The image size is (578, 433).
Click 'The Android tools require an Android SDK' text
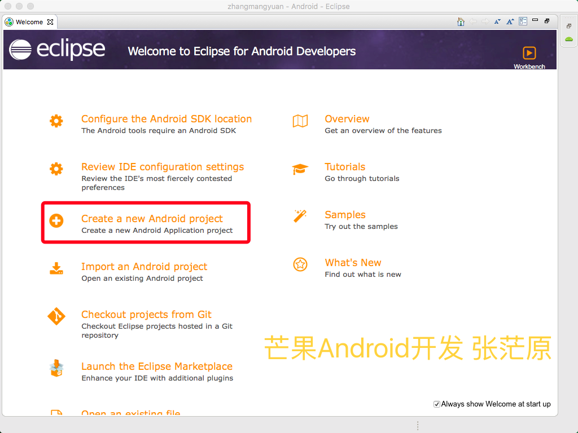click(159, 131)
